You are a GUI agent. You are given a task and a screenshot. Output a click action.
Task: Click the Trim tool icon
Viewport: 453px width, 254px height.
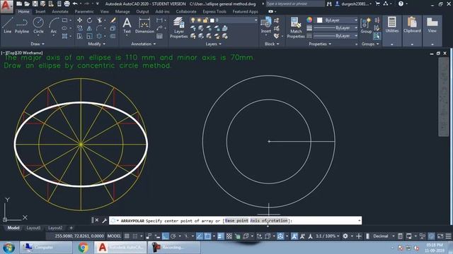pyautogui.click(x=99, y=20)
